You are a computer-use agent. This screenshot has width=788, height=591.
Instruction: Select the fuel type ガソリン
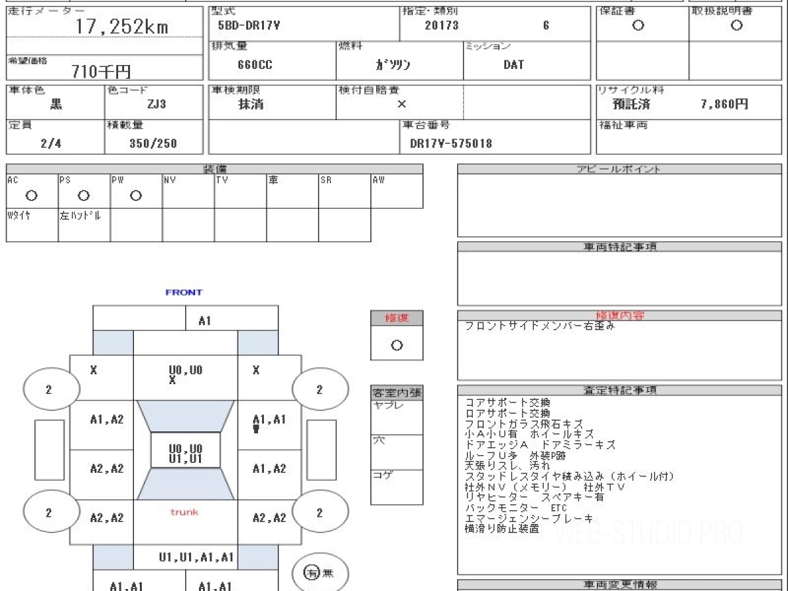point(393,65)
